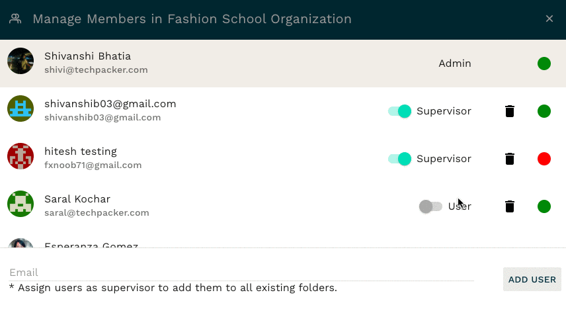Viewport: 566px width, 309px height.
Task: Click Shivanshi Bhatia's avatar photo
Action: [20, 61]
